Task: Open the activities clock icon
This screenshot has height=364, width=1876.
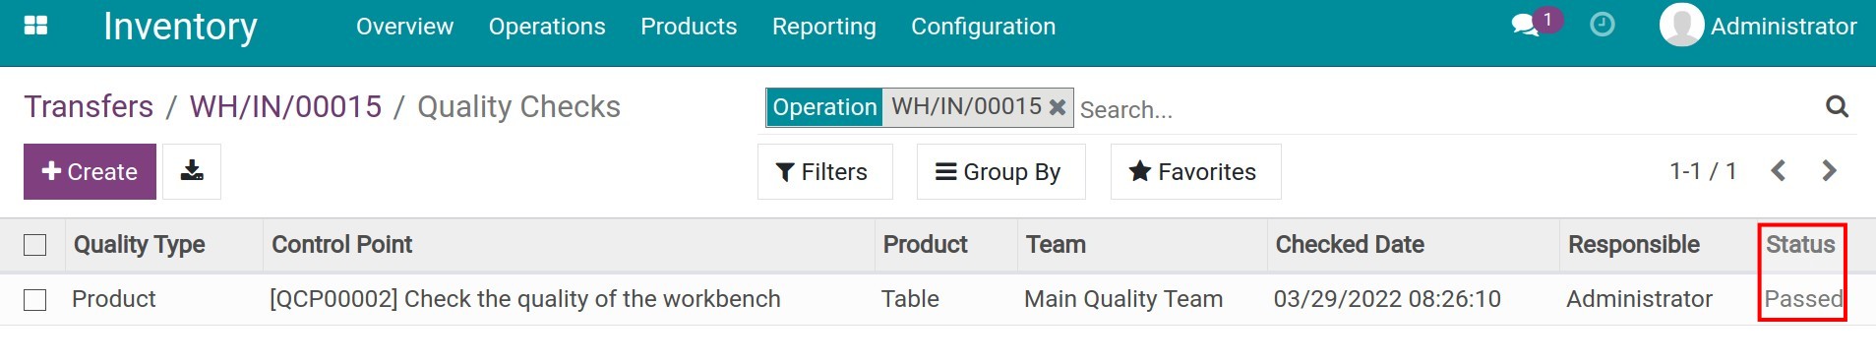Action: pyautogui.click(x=1603, y=25)
